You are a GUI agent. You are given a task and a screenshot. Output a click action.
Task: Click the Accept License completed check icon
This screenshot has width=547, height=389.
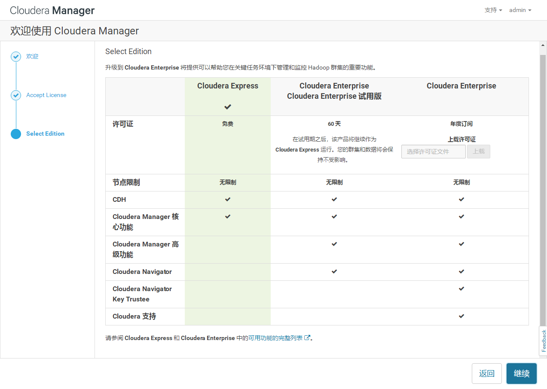point(16,95)
